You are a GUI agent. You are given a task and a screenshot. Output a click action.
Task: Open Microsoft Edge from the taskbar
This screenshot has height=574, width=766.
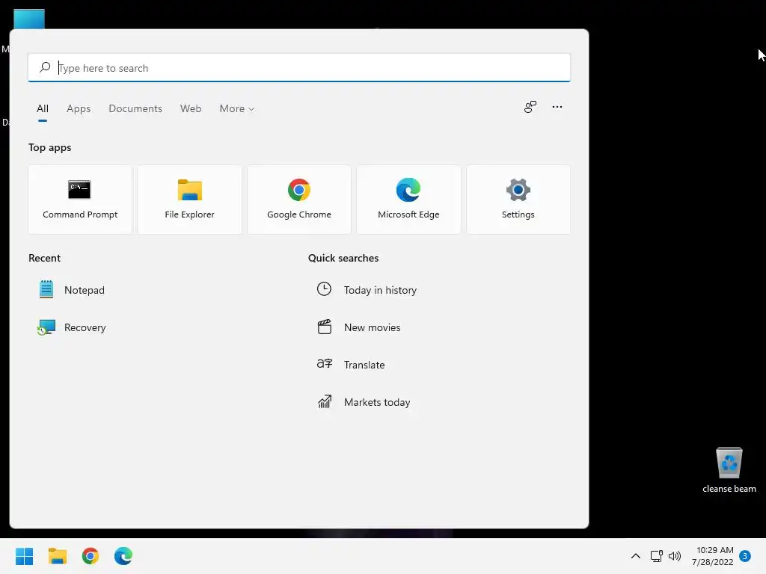click(x=123, y=556)
